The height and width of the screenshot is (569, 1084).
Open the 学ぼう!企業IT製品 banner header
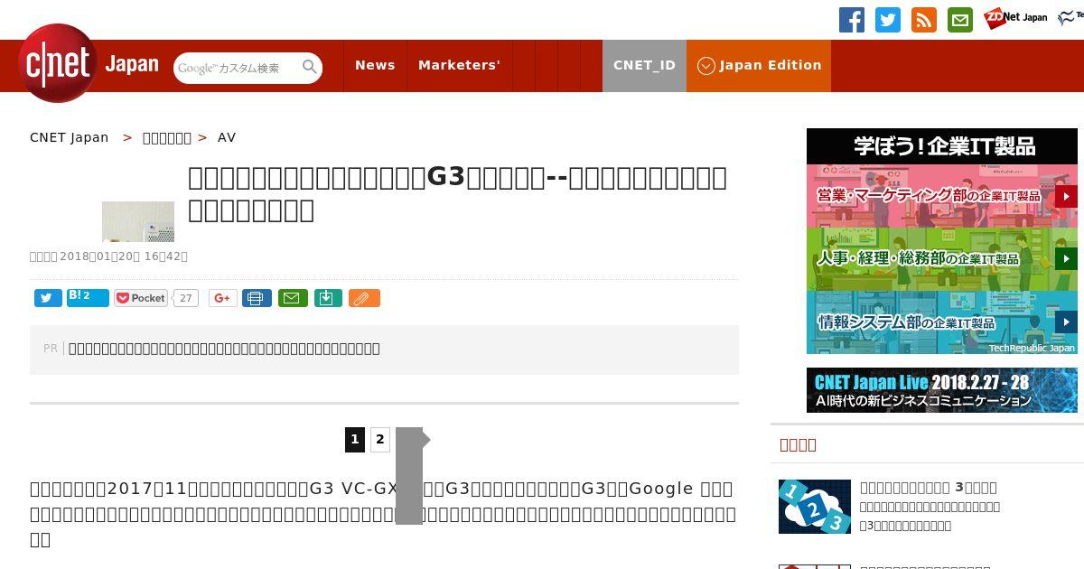tap(942, 146)
